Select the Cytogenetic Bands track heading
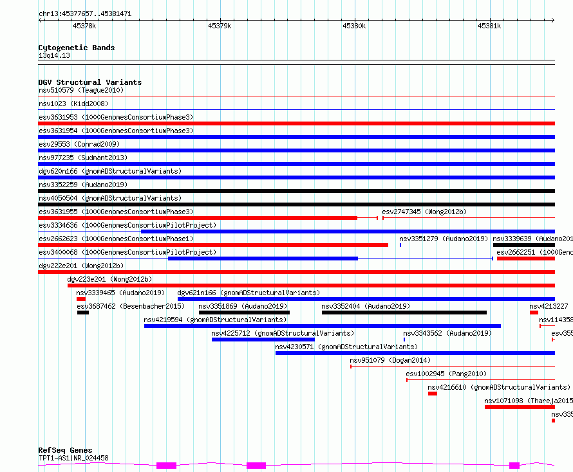 click(77, 48)
